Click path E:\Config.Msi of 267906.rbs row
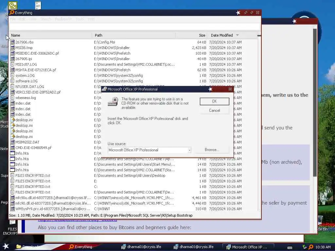The image size is (335, 251). [104, 42]
